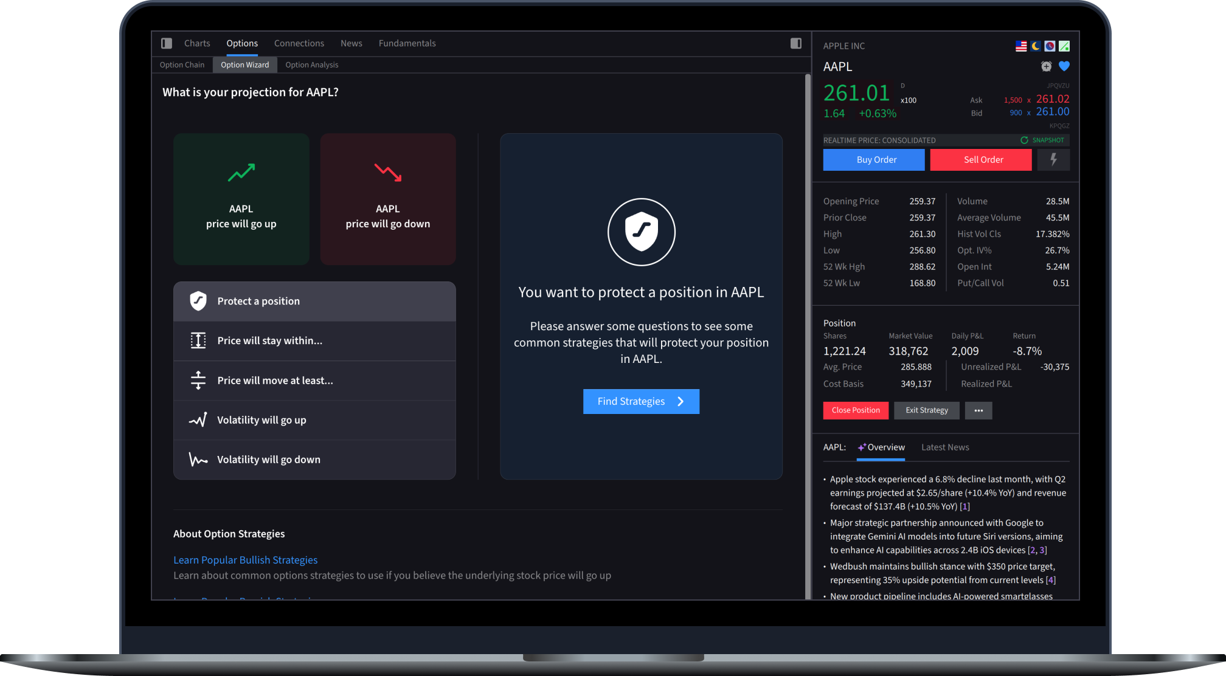Toggle the blue heart favorite for AAPL
1226x676 pixels.
tap(1064, 66)
